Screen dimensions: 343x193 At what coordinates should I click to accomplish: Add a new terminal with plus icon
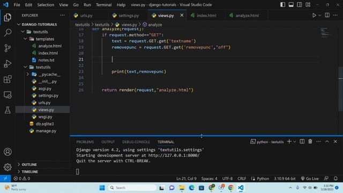[x=289, y=142]
